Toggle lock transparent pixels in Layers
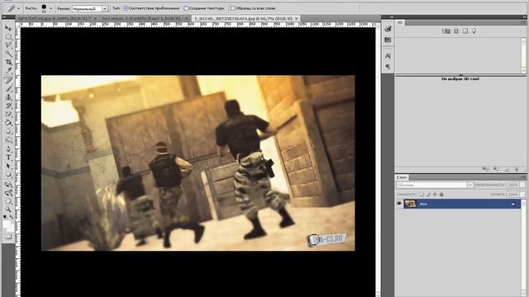 click(x=422, y=195)
